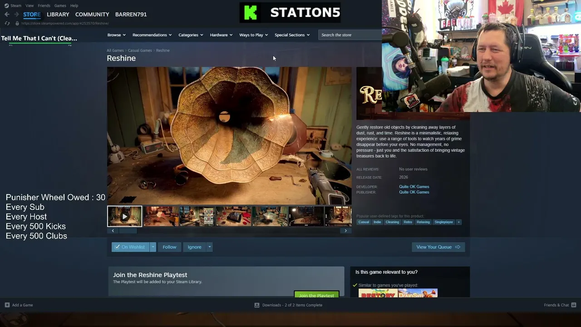
Task: Click the main gramophone horn screenshot
Action: (229, 136)
